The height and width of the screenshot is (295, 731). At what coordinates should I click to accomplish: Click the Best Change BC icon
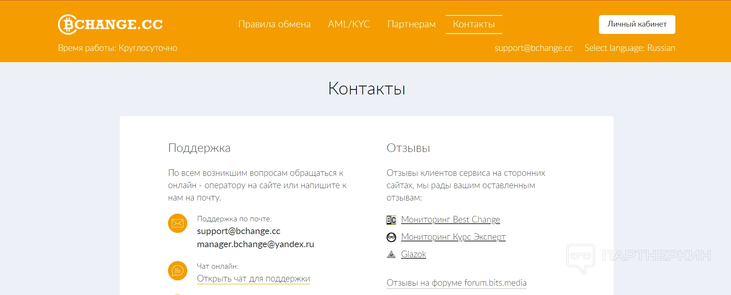[x=391, y=220]
